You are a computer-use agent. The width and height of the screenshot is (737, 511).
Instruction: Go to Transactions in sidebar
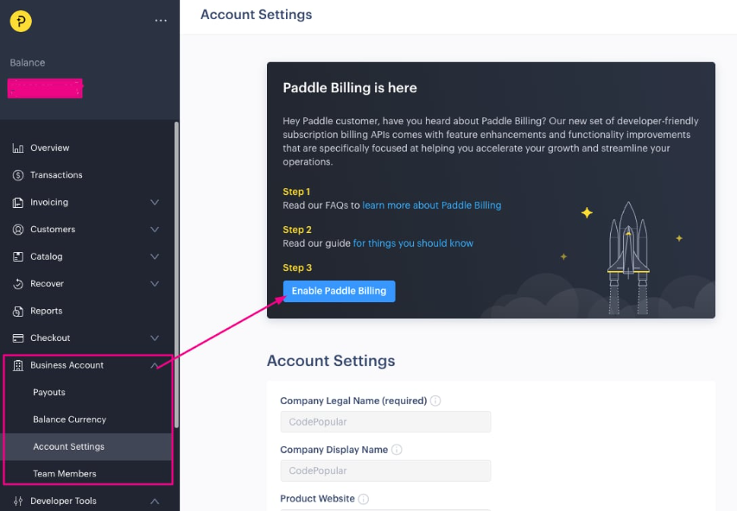[56, 175]
